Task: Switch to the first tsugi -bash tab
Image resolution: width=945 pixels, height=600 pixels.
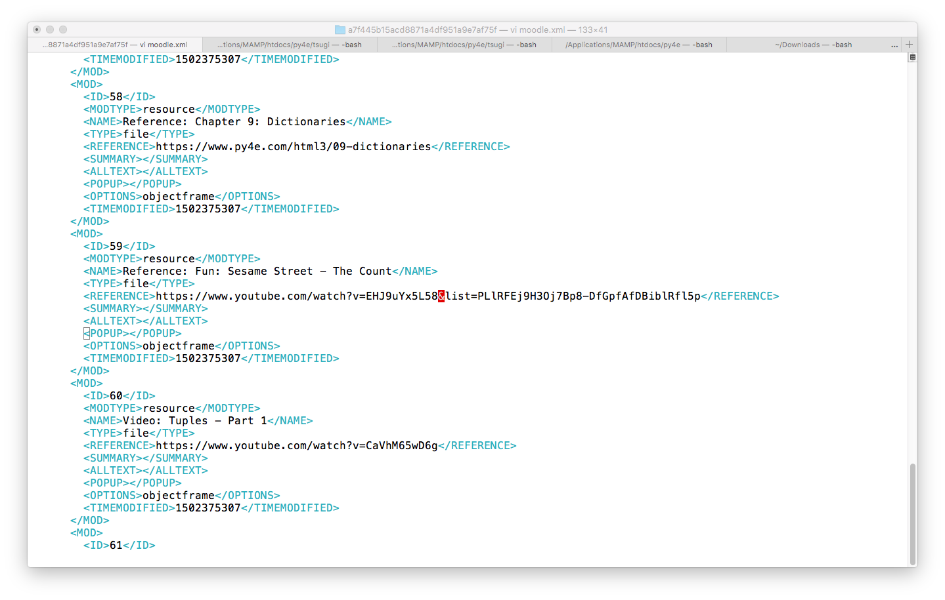Action: [289, 45]
